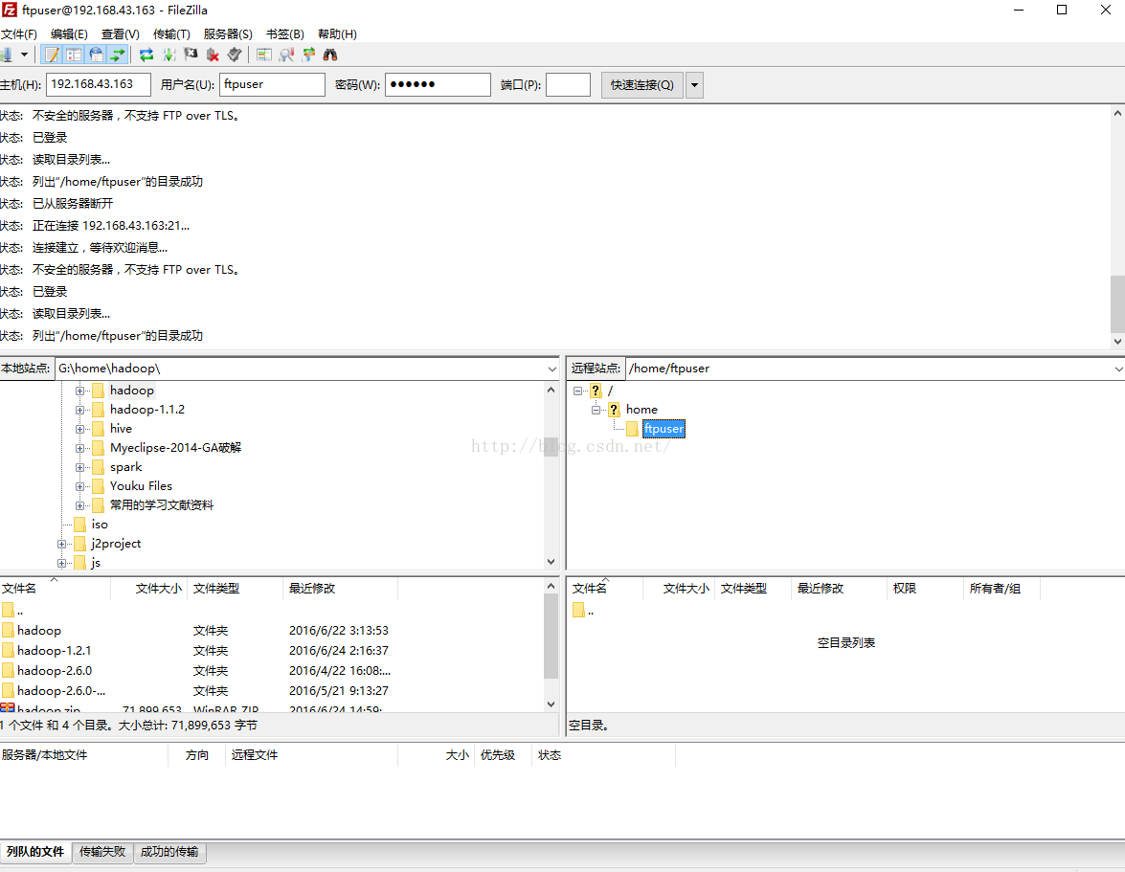Open Site Manager dropdown arrow

24,55
